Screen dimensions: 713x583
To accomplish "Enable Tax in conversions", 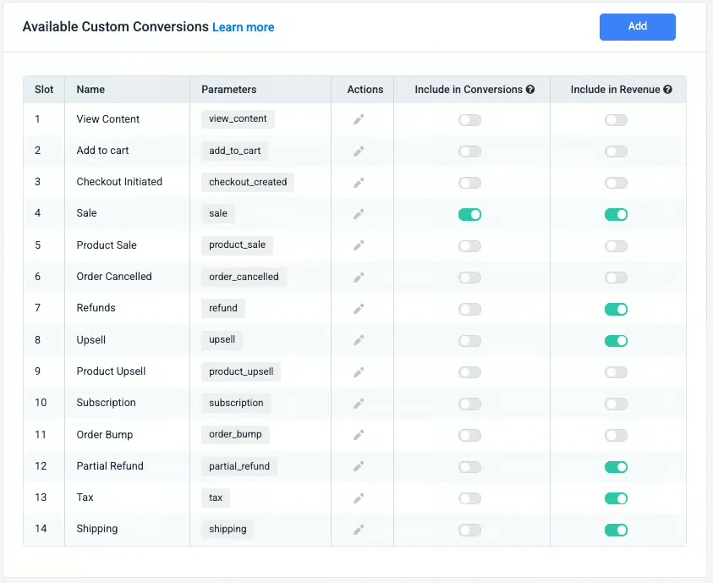I will (469, 498).
